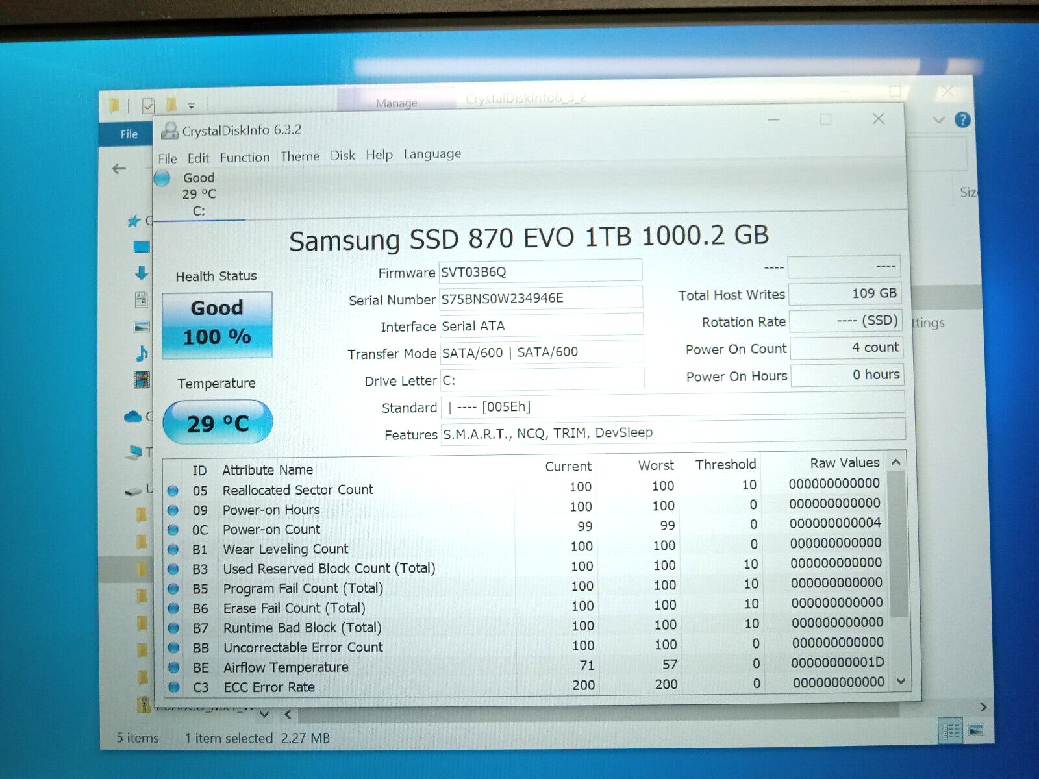Click the Interface field Serial ATA

(542, 325)
